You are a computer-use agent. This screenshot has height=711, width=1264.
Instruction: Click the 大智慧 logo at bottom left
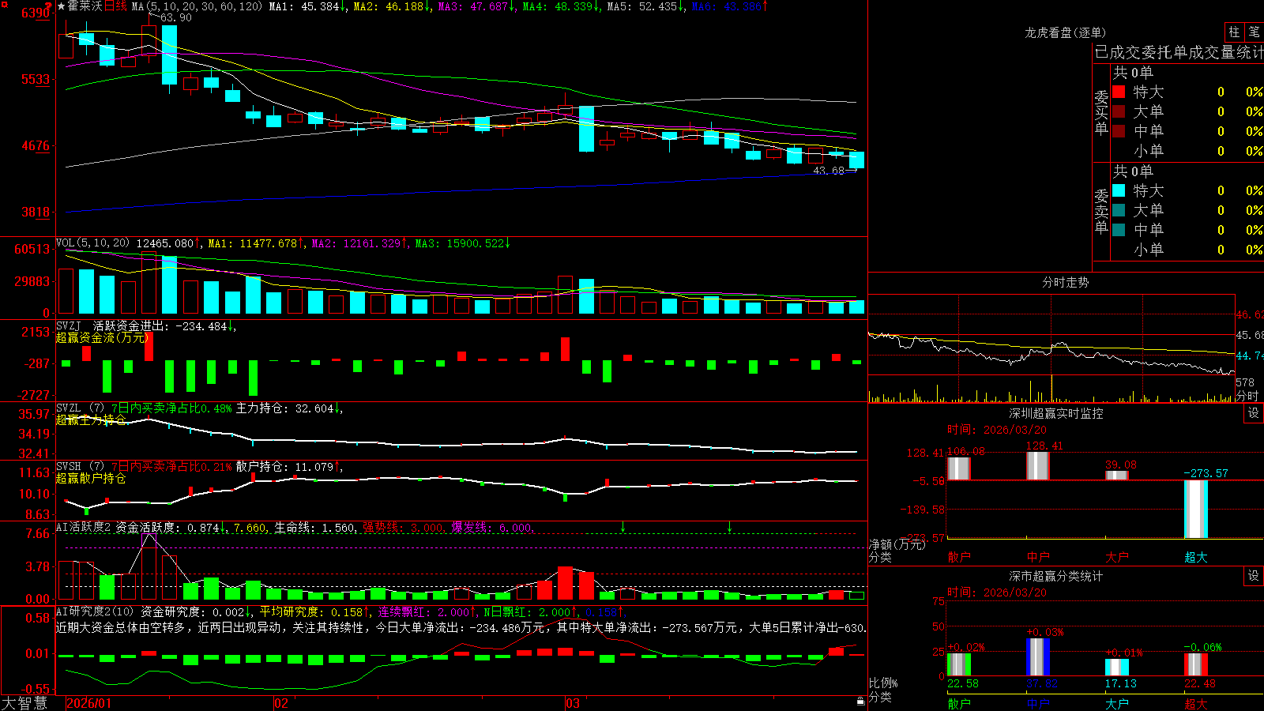pyautogui.click(x=24, y=703)
